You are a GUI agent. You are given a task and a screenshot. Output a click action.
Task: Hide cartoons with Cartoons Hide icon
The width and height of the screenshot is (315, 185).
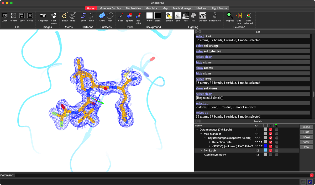pos(91,16)
